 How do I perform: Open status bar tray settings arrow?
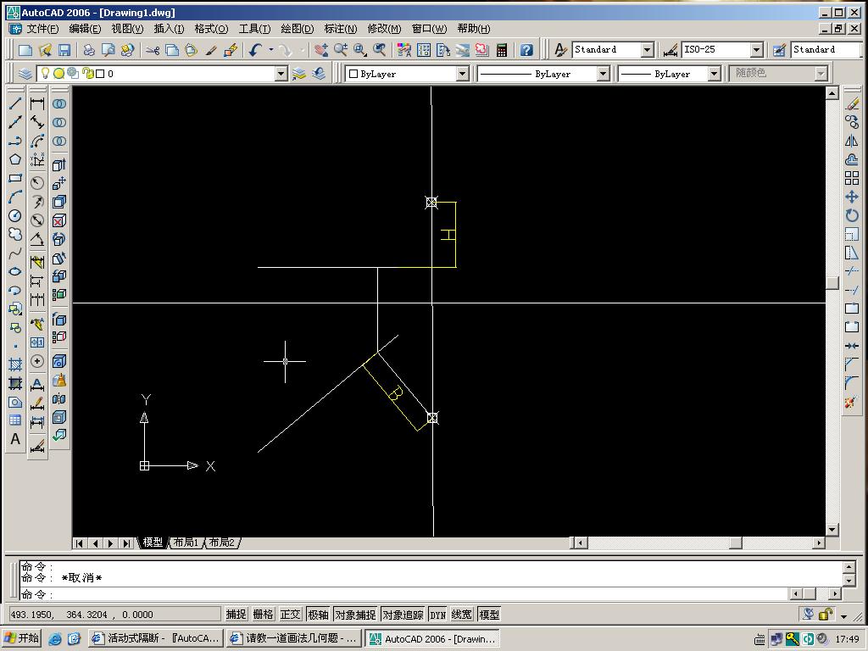pyautogui.click(x=843, y=615)
